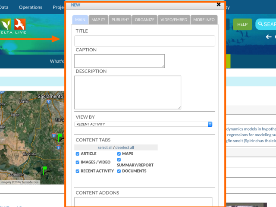
Task: Toggle the MAPS content tab checkbox
Action: tap(119, 154)
